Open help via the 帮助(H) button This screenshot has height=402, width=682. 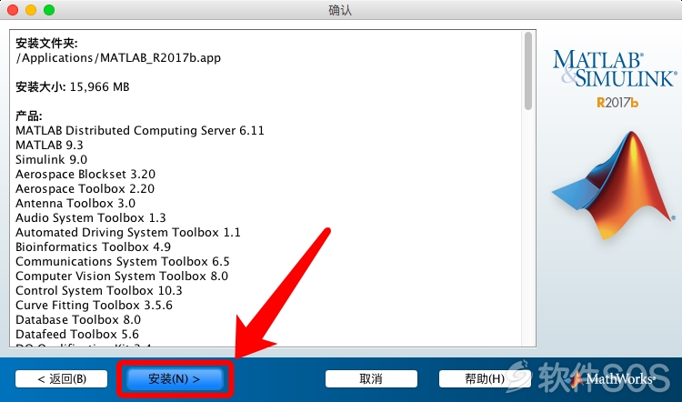[485, 378]
